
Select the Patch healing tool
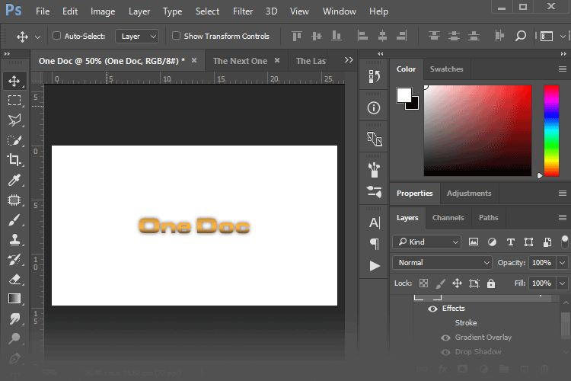tap(14, 200)
